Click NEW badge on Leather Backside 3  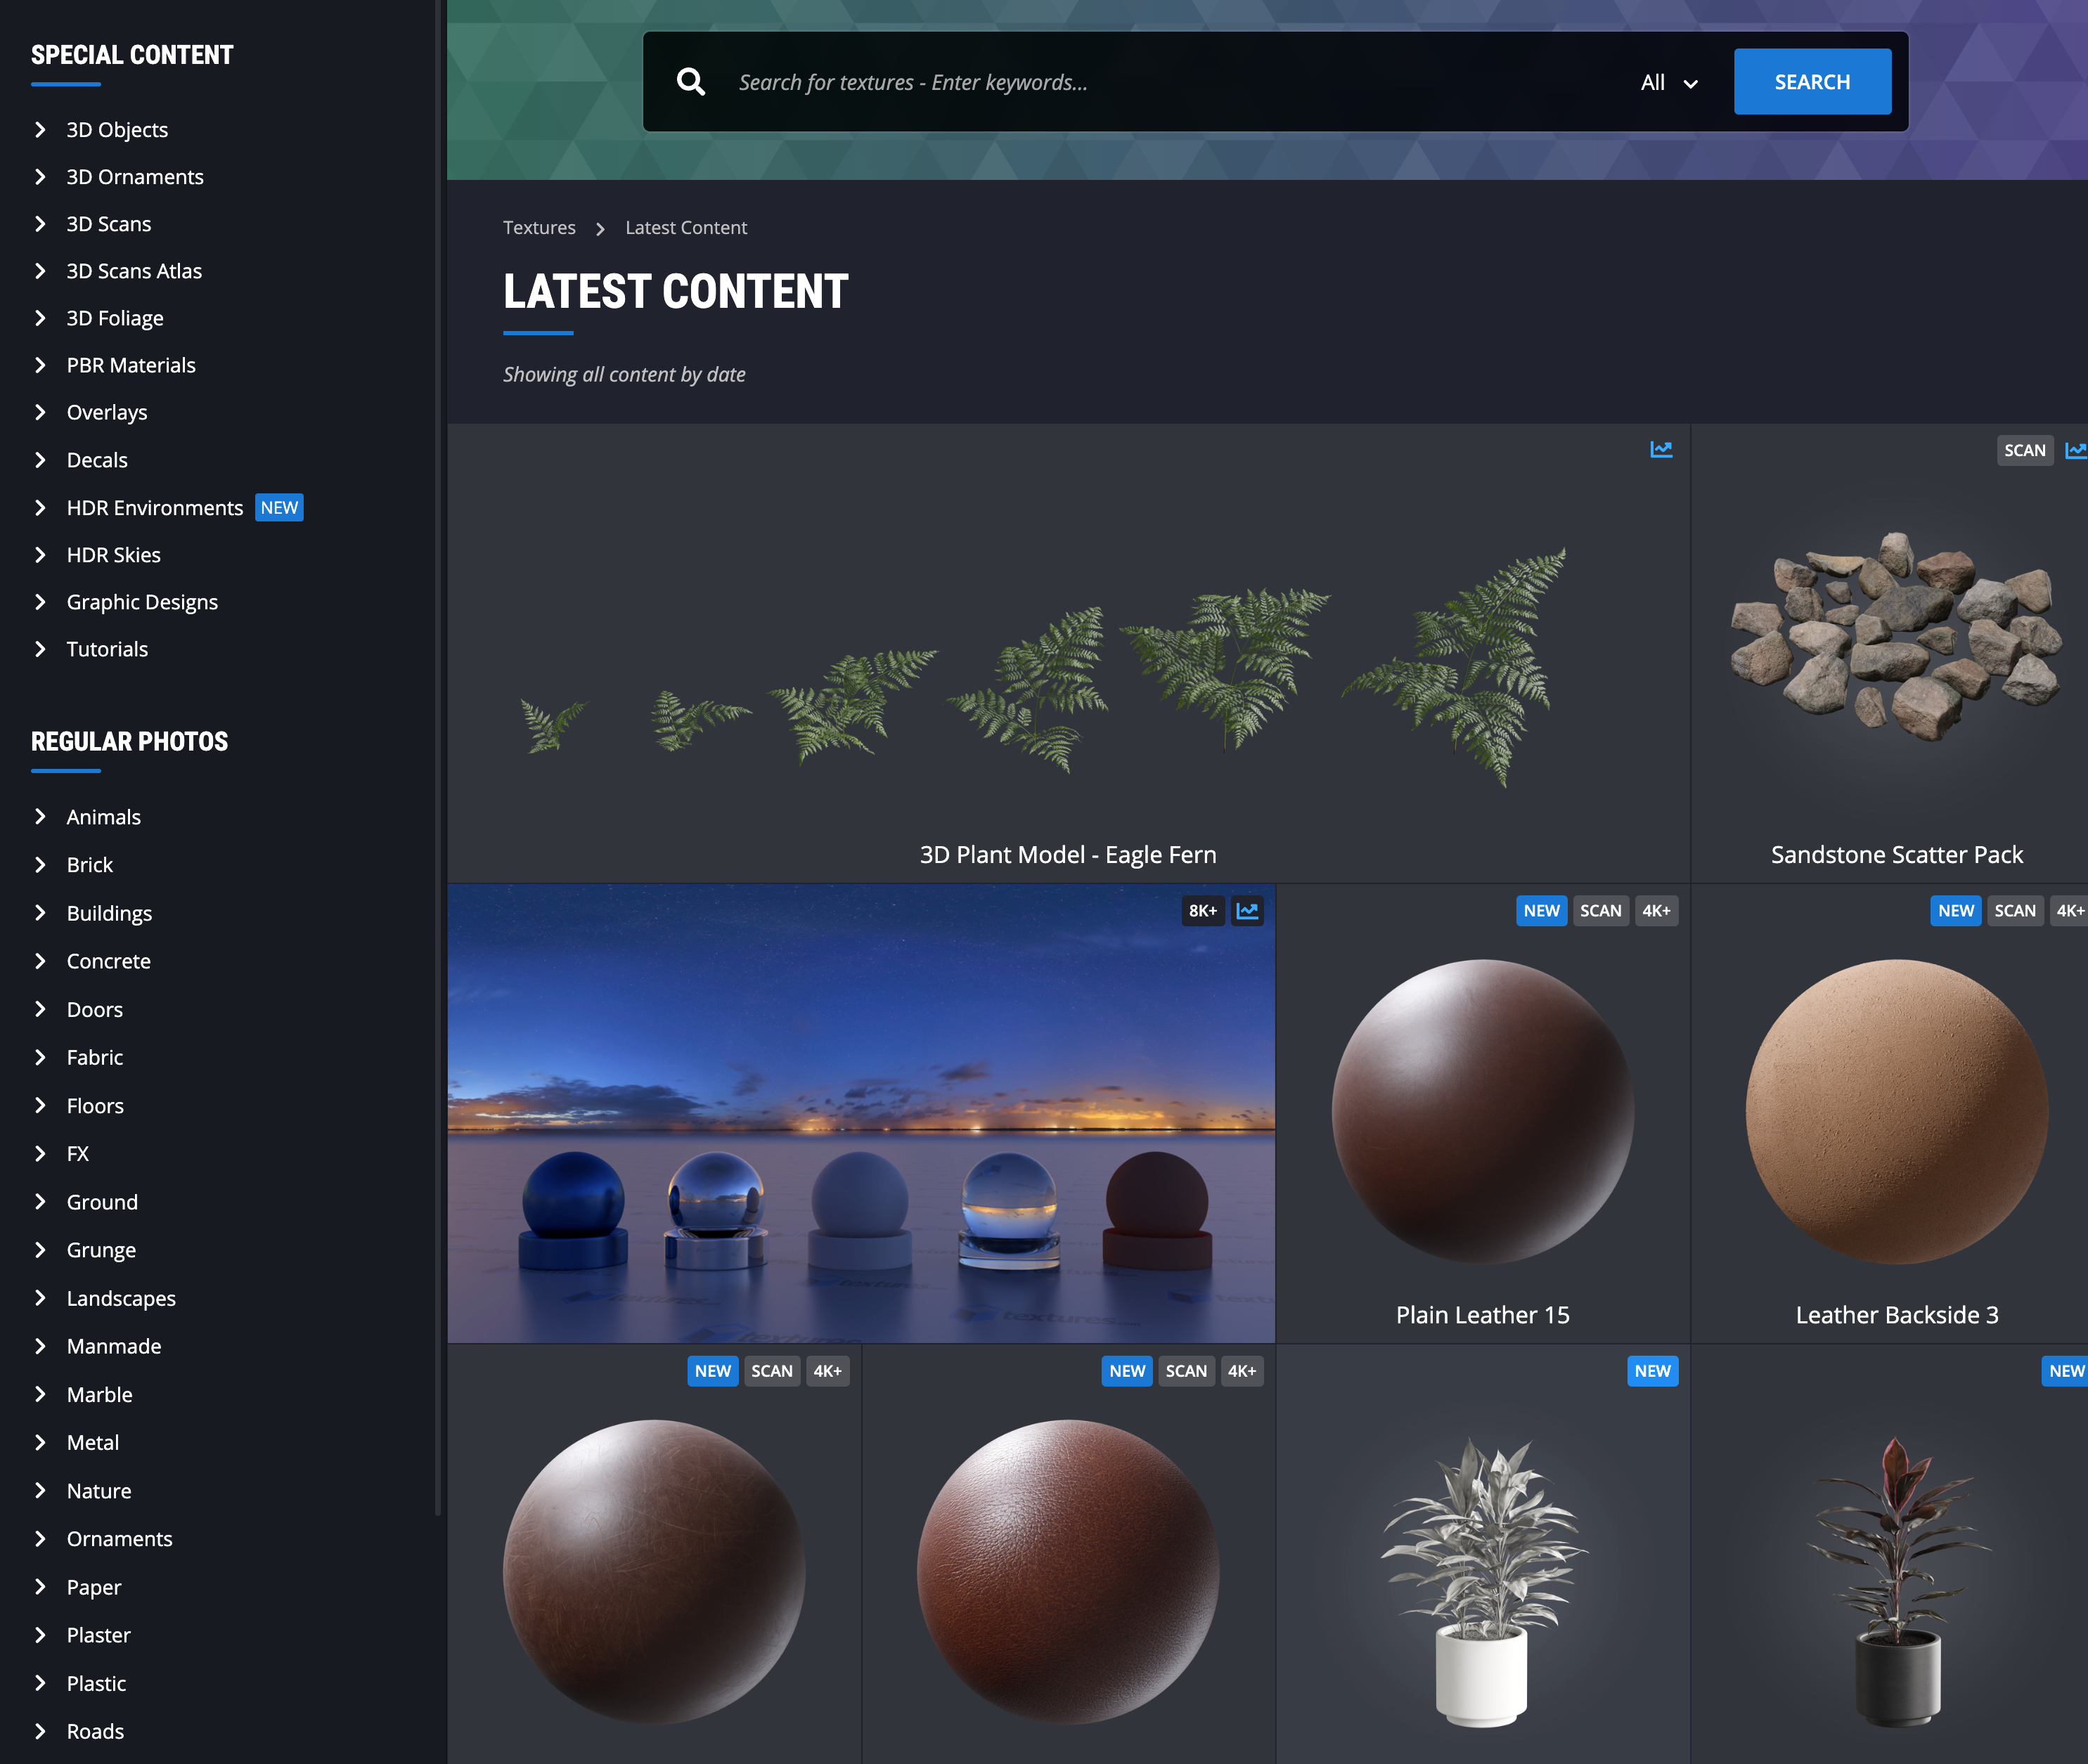[1955, 911]
